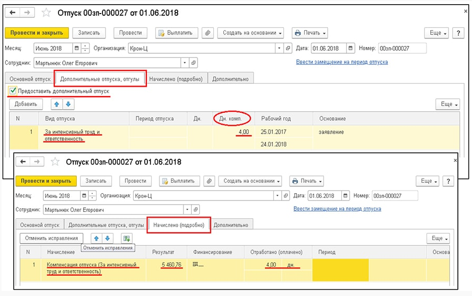Follow Ввести замещение link in upper window

point(342,62)
